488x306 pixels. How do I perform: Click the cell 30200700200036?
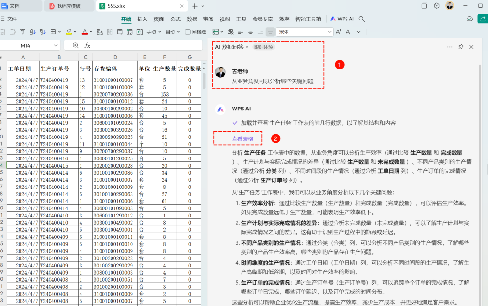[x=115, y=94]
